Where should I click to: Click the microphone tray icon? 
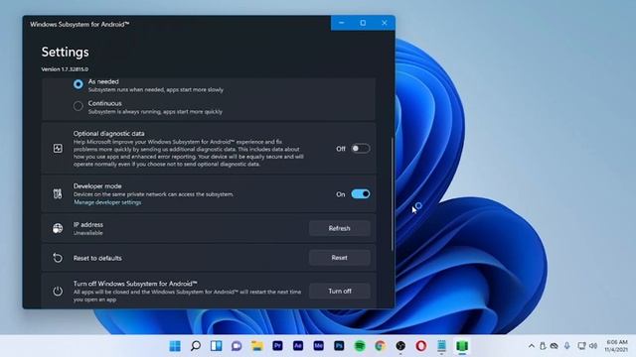click(567, 346)
